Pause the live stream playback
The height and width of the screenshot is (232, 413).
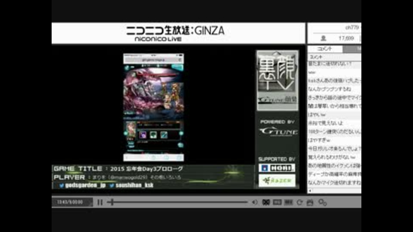click(x=100, y=202)
